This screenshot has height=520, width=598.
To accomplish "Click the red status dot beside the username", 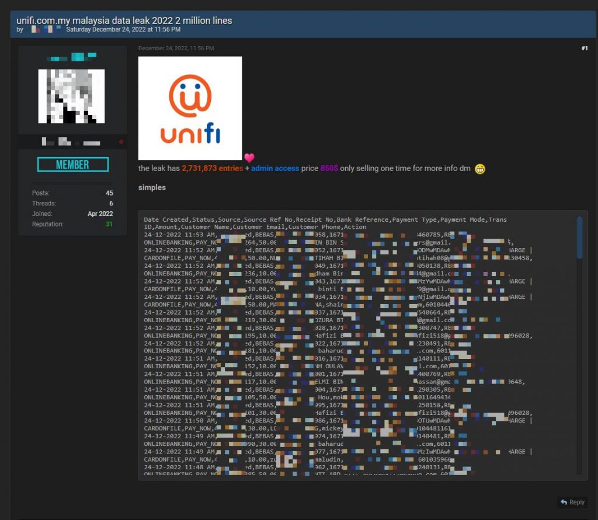I will click(x=121, y=142).
